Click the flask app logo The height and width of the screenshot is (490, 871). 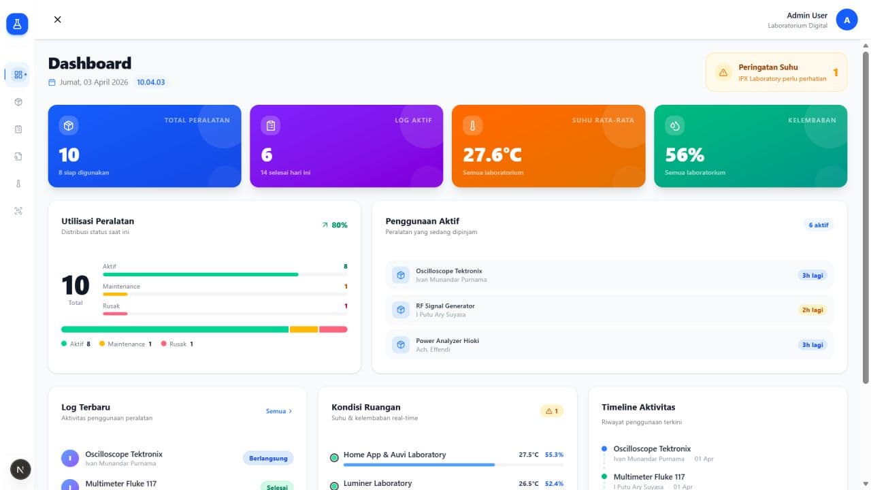(x=17, y=24)
